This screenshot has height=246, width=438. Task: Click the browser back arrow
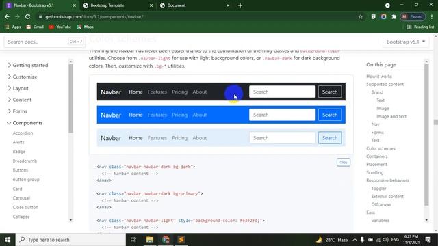(7, 16)
